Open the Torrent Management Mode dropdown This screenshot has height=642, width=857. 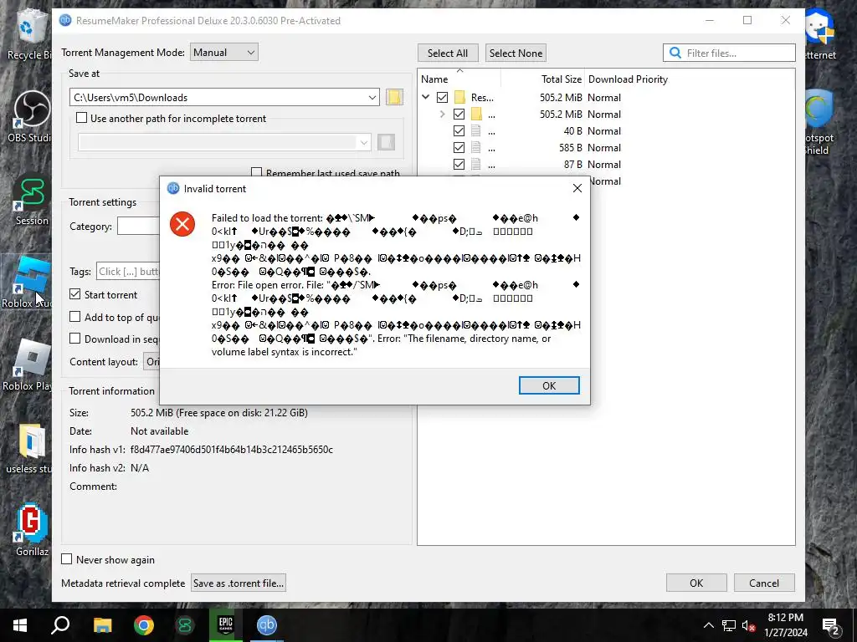[x=224, y=53]
